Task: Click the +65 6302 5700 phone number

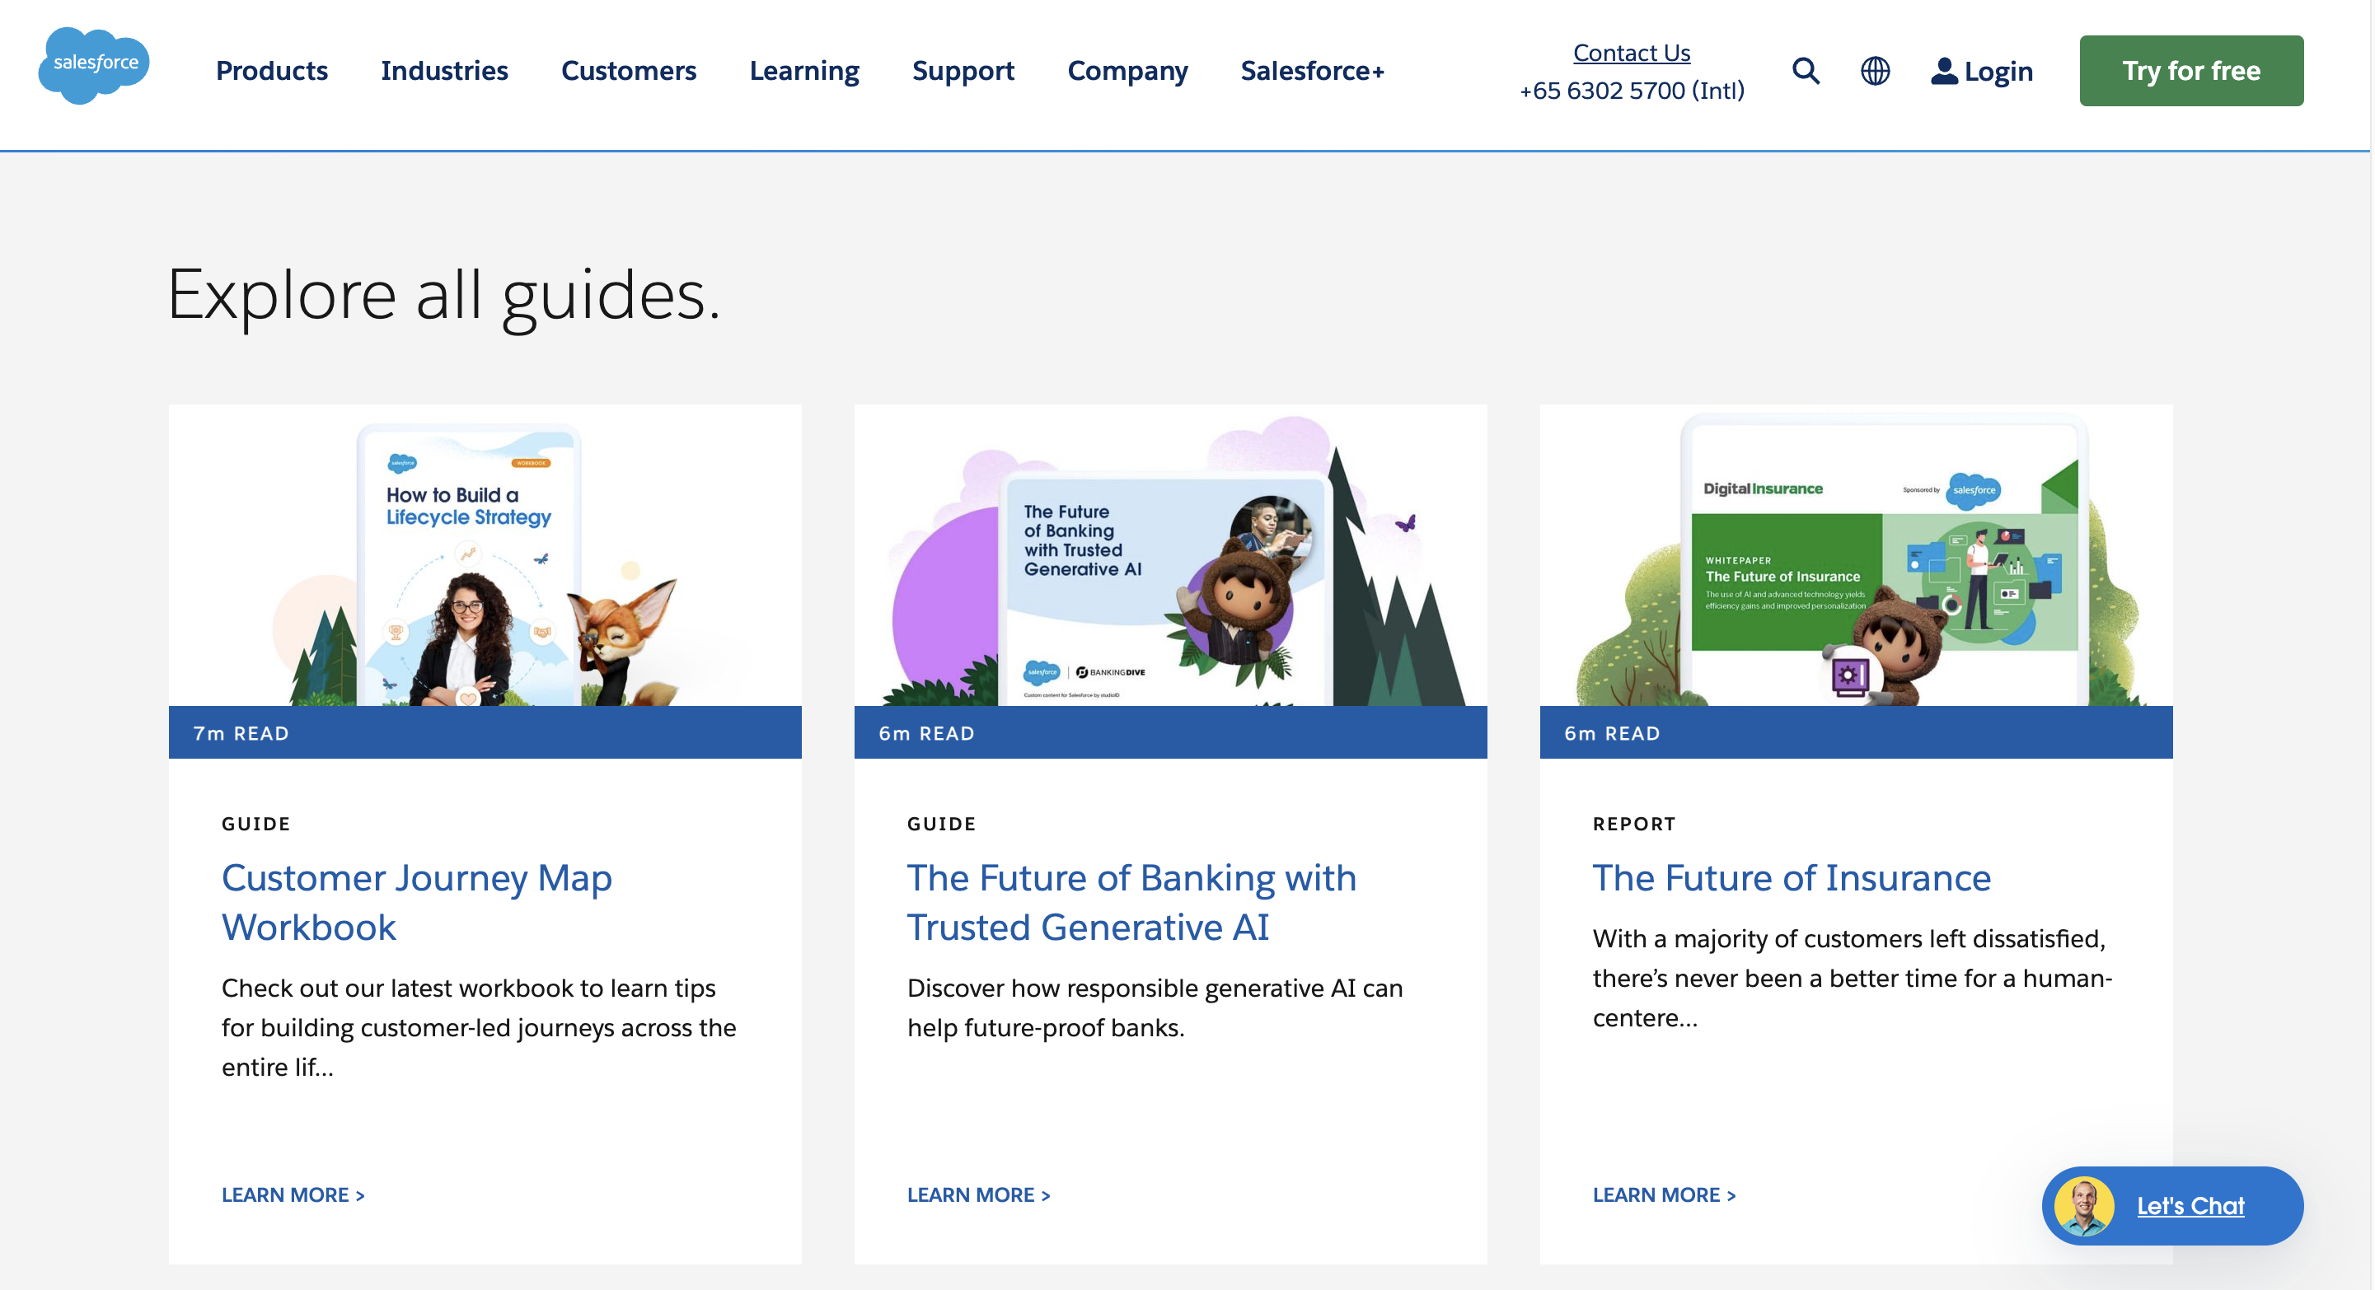Action: pyautogui.click(x=1631, y=91)
